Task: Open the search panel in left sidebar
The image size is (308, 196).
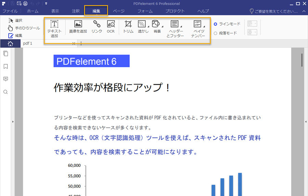Action: [5, 92]
